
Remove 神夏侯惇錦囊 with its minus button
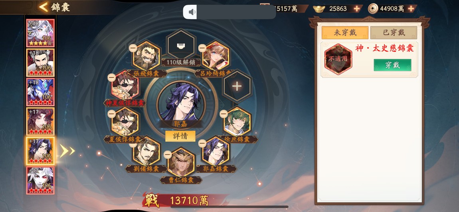(x=111, y=77)
